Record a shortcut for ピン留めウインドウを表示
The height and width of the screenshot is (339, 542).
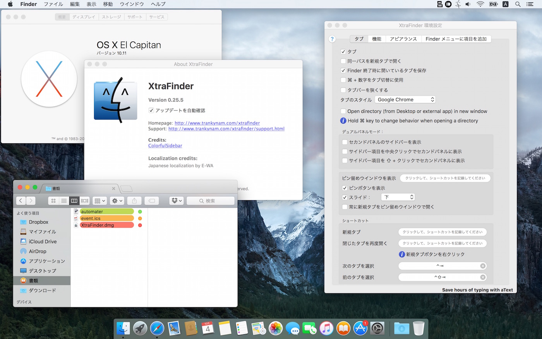pyautogui.click(x=445, y=178)
